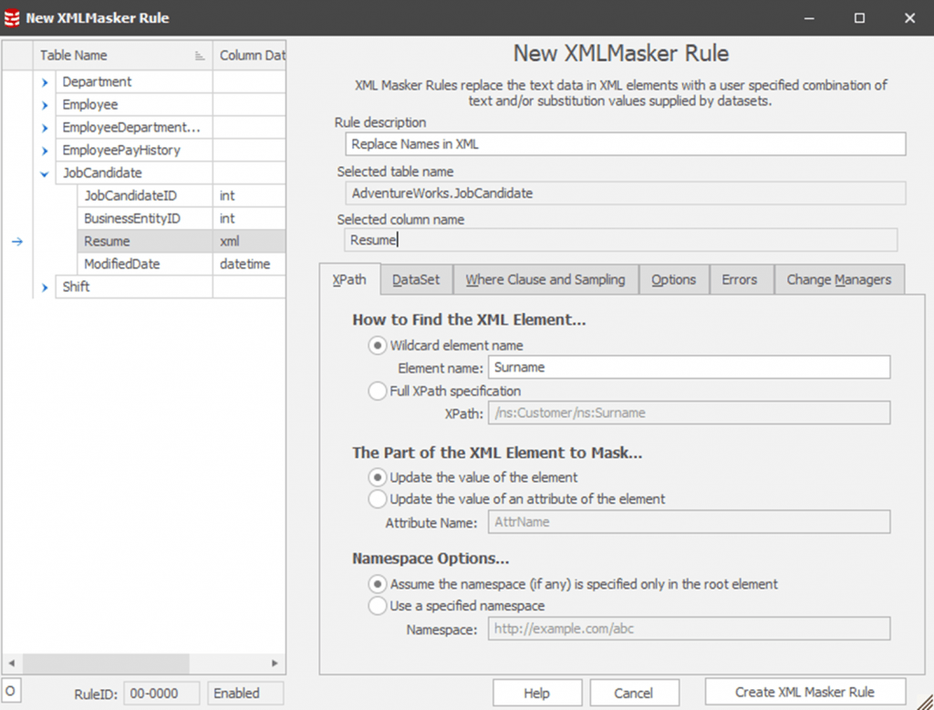Click the Table Name column sort icon

pos(200,56)
